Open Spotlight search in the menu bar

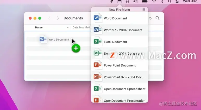(169, 1)
